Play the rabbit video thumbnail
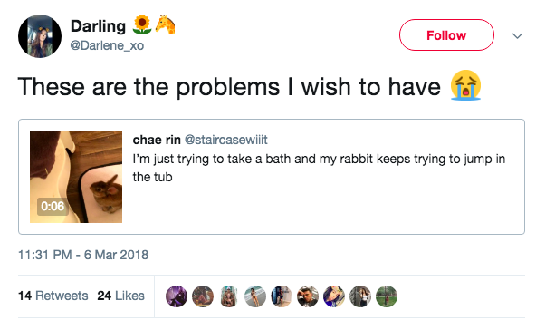555x330 pixels. click(76, 177)
